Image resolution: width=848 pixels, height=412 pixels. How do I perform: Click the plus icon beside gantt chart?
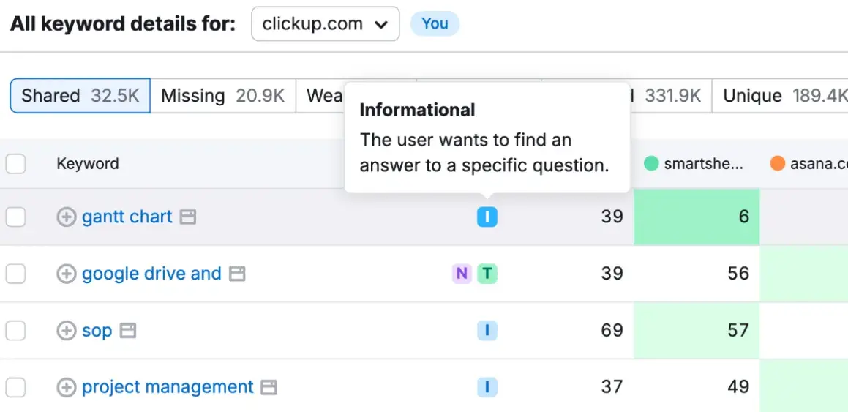(67, 217)
